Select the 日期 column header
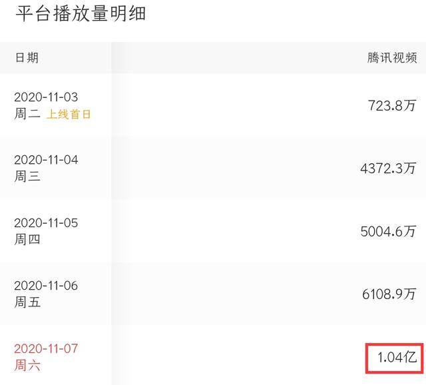Screen dimensions: 426x385 (x=27, y=58)
